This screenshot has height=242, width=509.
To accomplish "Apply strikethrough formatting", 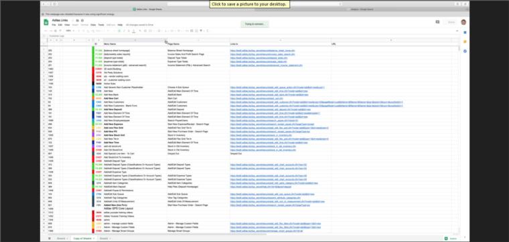I will (129, 31).
